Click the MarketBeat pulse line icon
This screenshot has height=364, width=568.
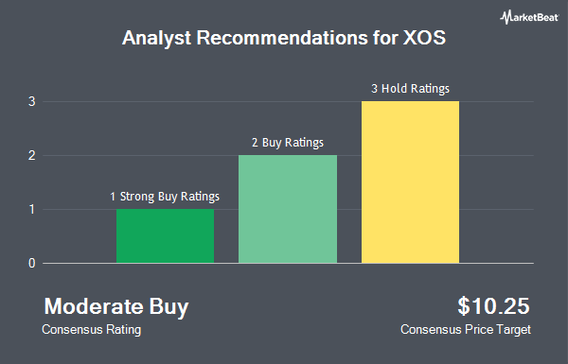506,17
